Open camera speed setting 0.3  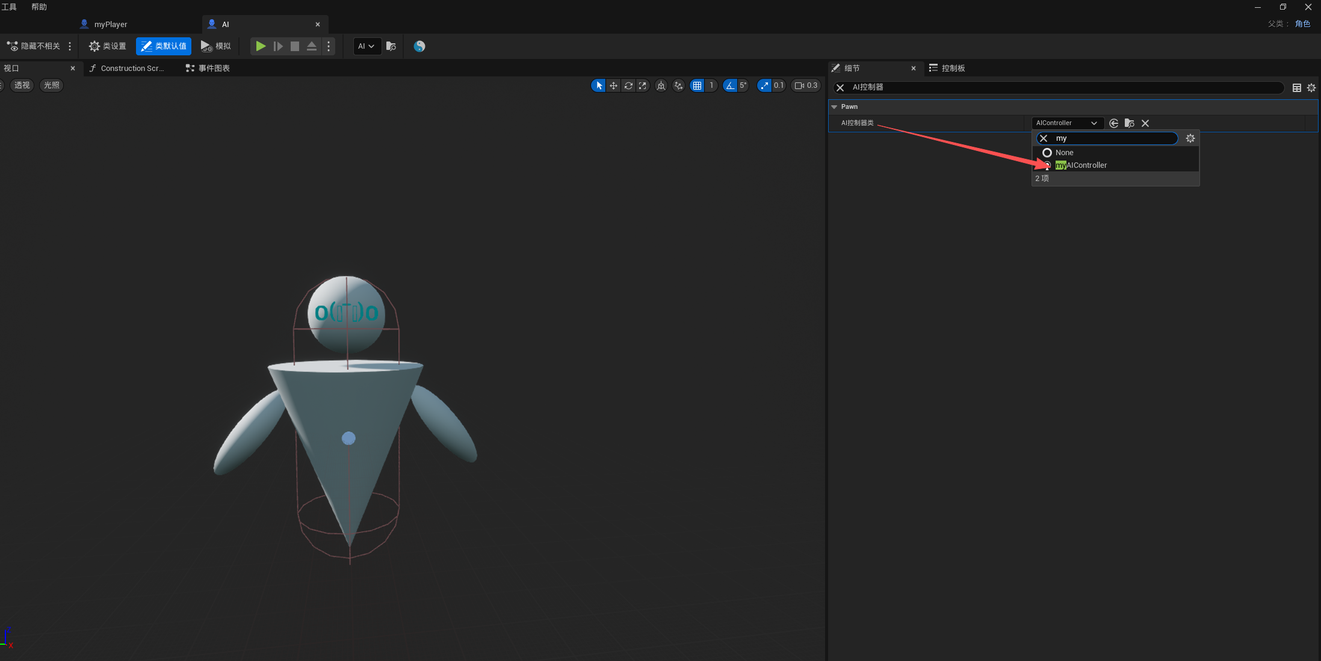point(806,85)
